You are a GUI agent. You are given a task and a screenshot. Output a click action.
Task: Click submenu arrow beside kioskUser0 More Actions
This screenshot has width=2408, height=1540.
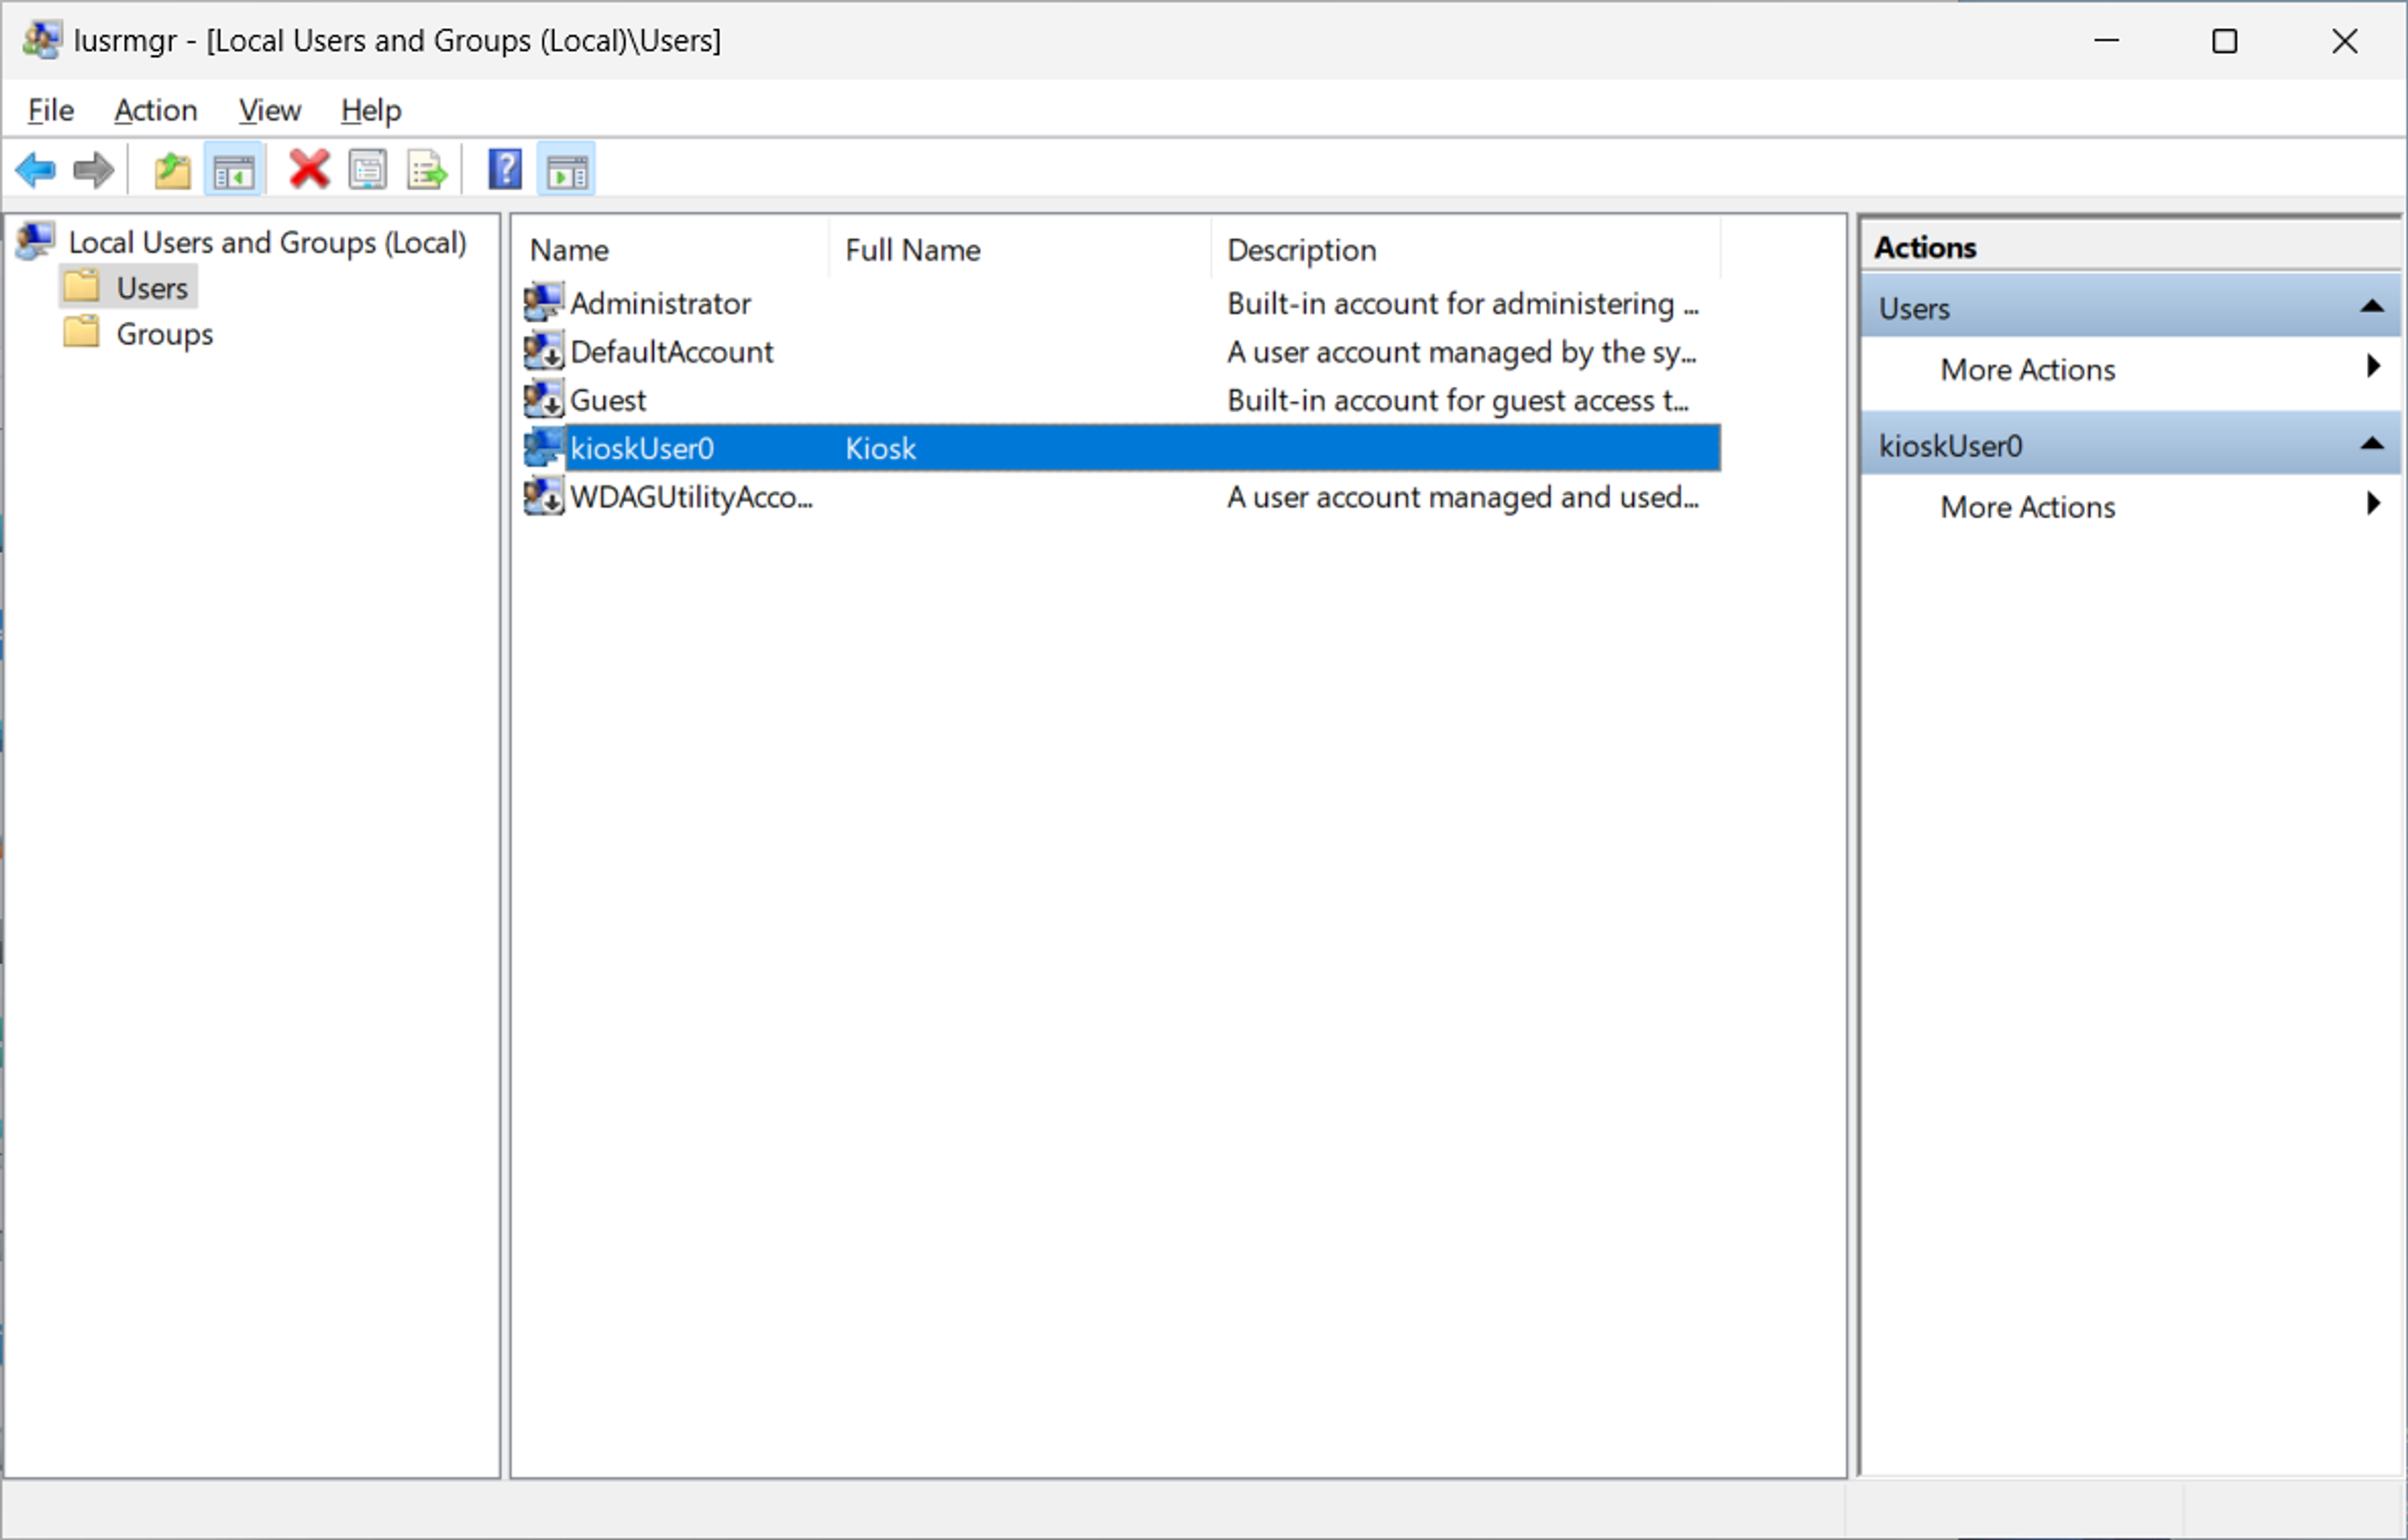pyautogui.click(x=2373, y=503)
